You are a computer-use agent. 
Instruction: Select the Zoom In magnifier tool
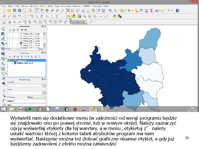click(x=52, y=11)
